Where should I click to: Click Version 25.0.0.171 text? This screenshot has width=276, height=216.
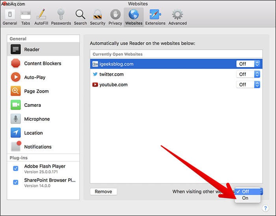tap(41, 172)
